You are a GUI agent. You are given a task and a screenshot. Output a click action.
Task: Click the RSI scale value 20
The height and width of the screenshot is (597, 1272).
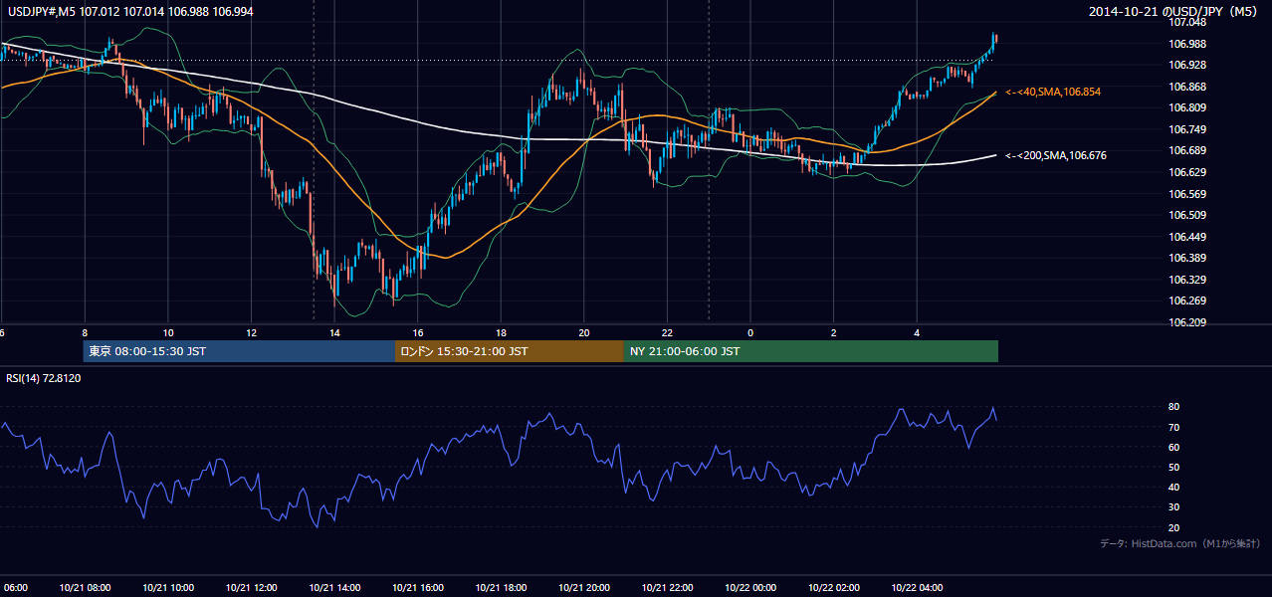(1174, 527)
